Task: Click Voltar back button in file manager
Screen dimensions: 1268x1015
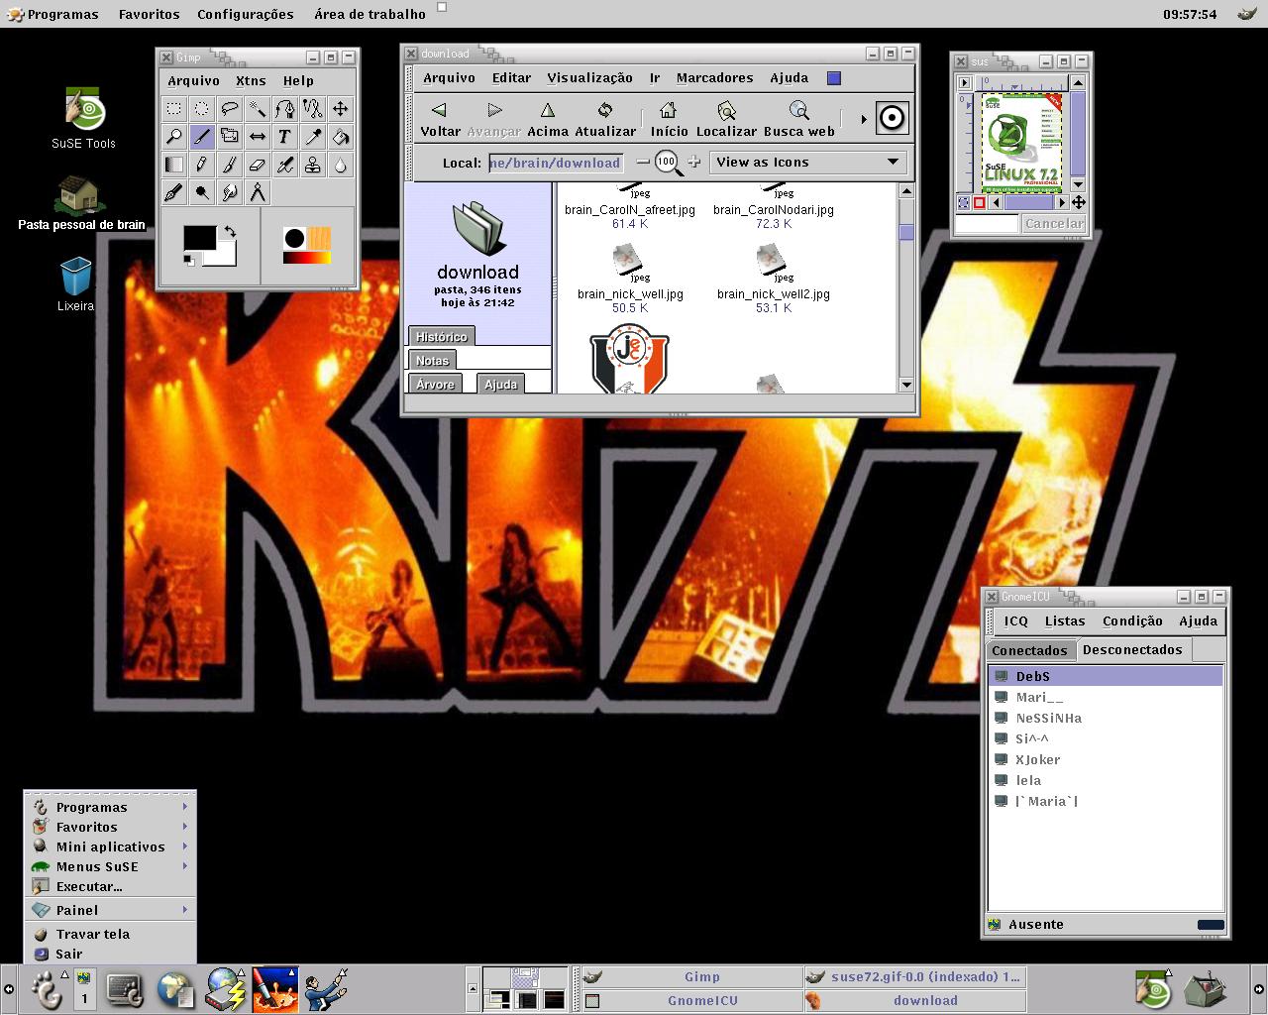Action: tap(440, 119)
